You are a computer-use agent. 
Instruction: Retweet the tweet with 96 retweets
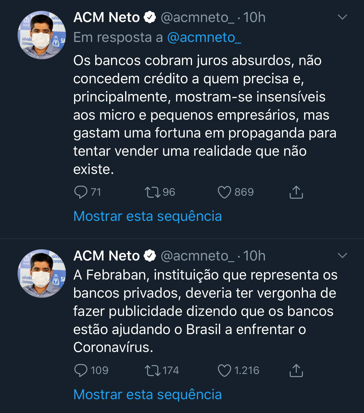tap(152, 192)
